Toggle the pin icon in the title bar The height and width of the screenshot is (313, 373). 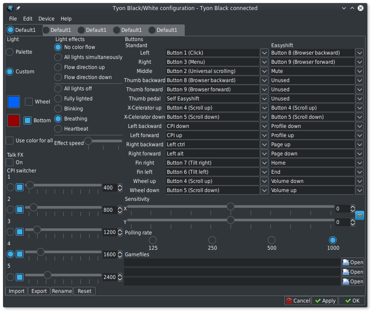point(18,8)
